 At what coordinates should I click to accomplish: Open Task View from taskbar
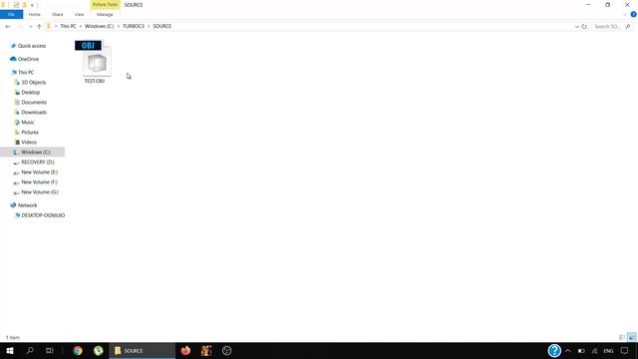click(x=50, y=350)
